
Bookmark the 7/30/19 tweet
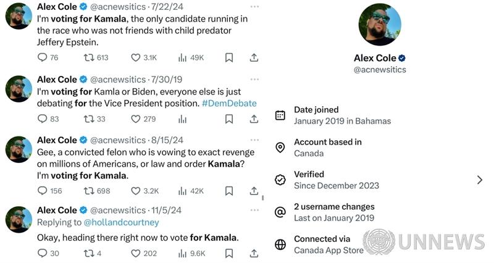point(229,119)
